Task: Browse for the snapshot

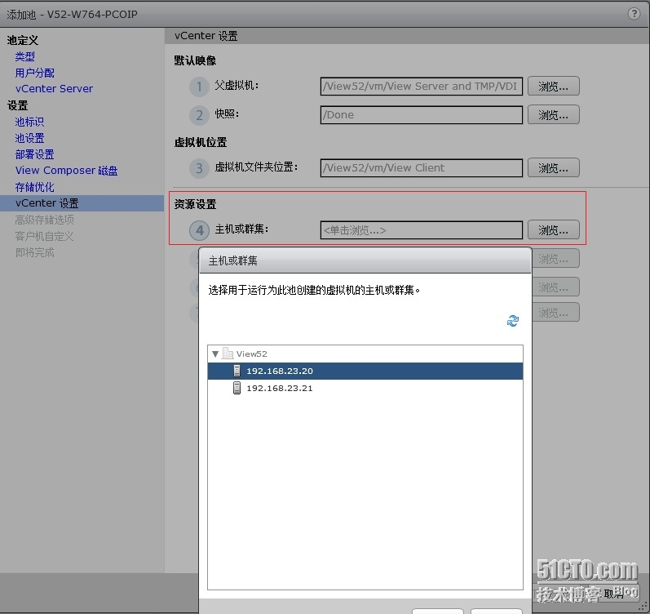Action: (x=554, y=115)
